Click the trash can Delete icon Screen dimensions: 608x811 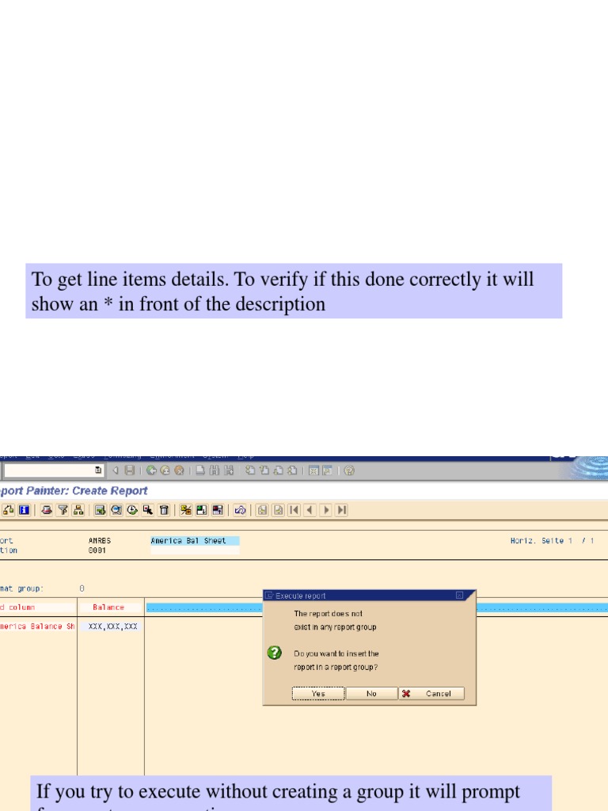(x=164, y=510)
